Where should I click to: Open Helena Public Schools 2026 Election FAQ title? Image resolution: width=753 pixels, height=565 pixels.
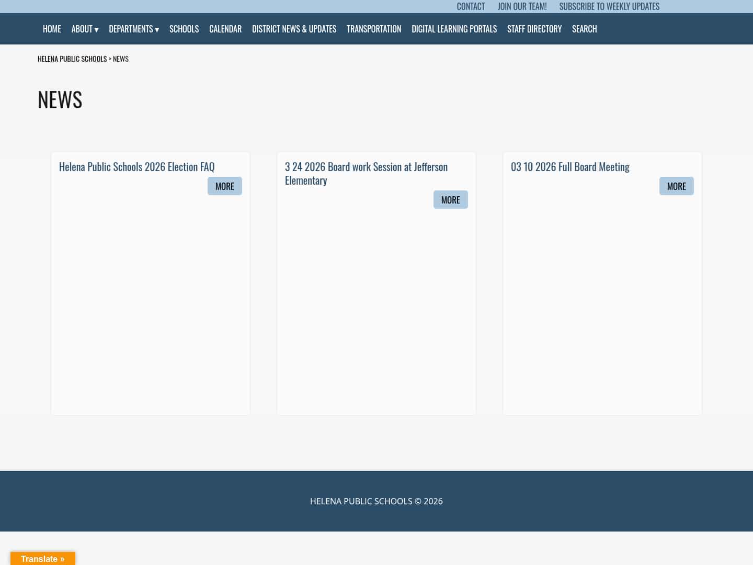136,167
